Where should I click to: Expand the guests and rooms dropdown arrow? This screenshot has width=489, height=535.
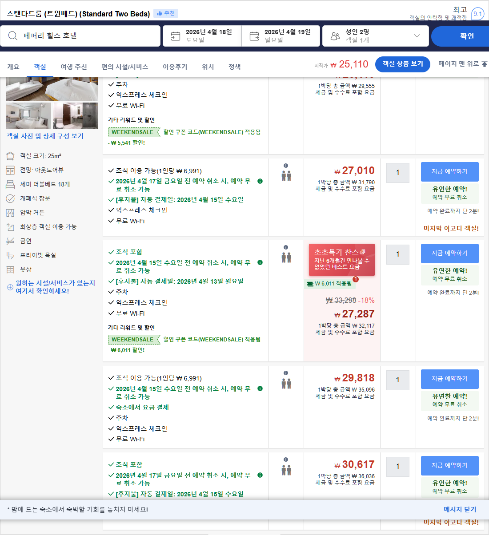click(x=417, y=36)
